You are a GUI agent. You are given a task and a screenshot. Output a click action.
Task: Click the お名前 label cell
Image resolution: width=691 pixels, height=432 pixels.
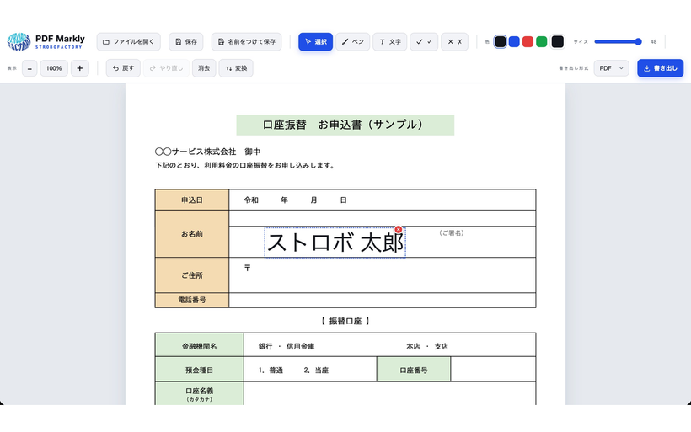click(x=191, y=234)
